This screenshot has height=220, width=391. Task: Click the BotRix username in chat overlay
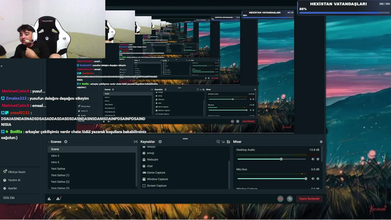[16, 132]
